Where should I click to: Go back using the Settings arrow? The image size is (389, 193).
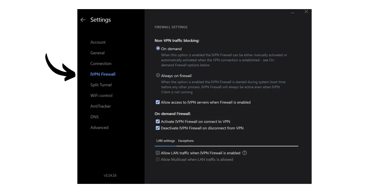tap(83, 20)
